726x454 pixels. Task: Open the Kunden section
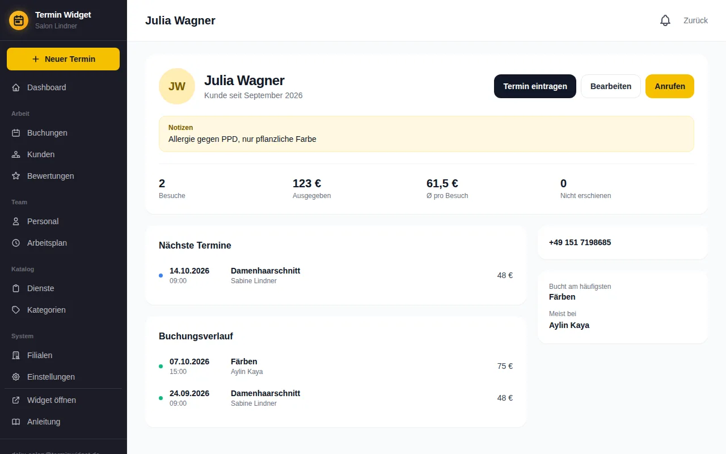(63, 154)
